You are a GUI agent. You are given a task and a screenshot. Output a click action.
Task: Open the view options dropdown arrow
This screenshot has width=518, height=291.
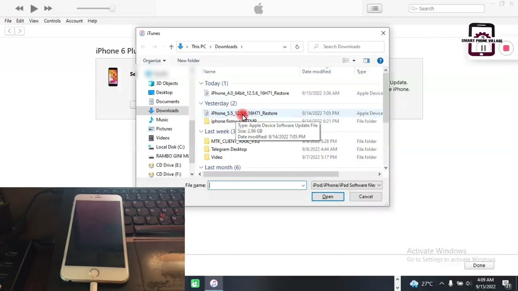pyautogui.click(x=354, y=61)
